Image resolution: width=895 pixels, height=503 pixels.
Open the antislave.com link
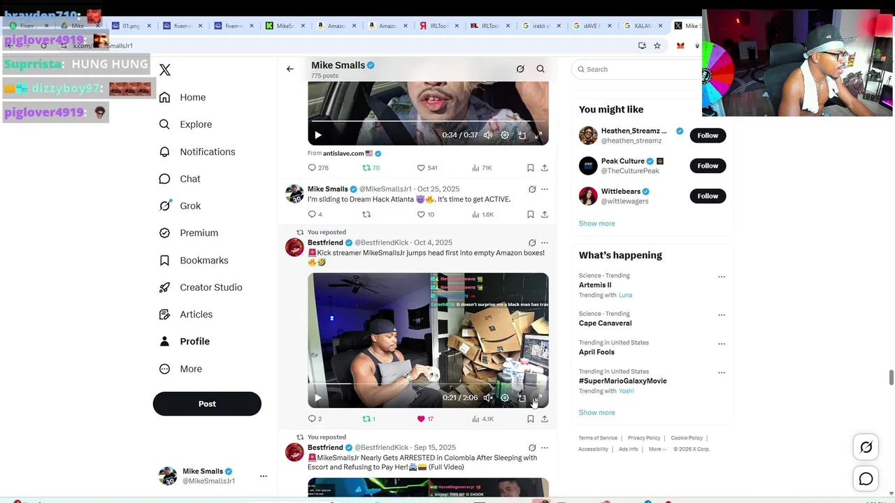click(343, 153)
